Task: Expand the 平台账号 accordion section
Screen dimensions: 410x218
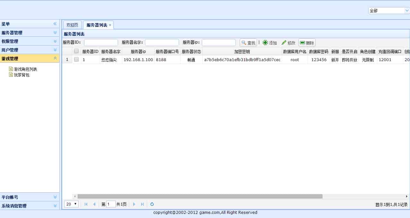Action: (55, 197)
